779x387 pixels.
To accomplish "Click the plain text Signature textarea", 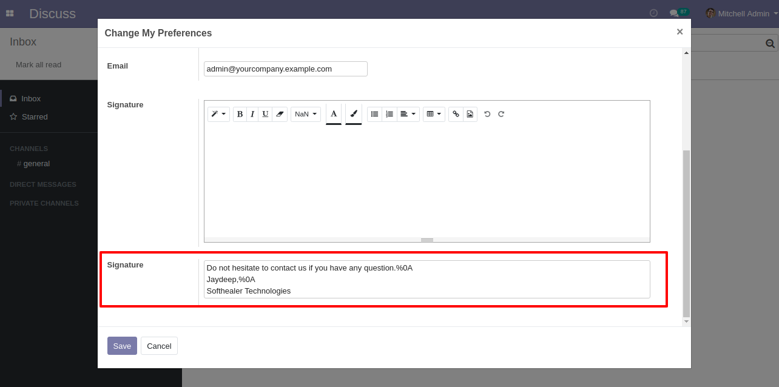I will click(427, 280).
